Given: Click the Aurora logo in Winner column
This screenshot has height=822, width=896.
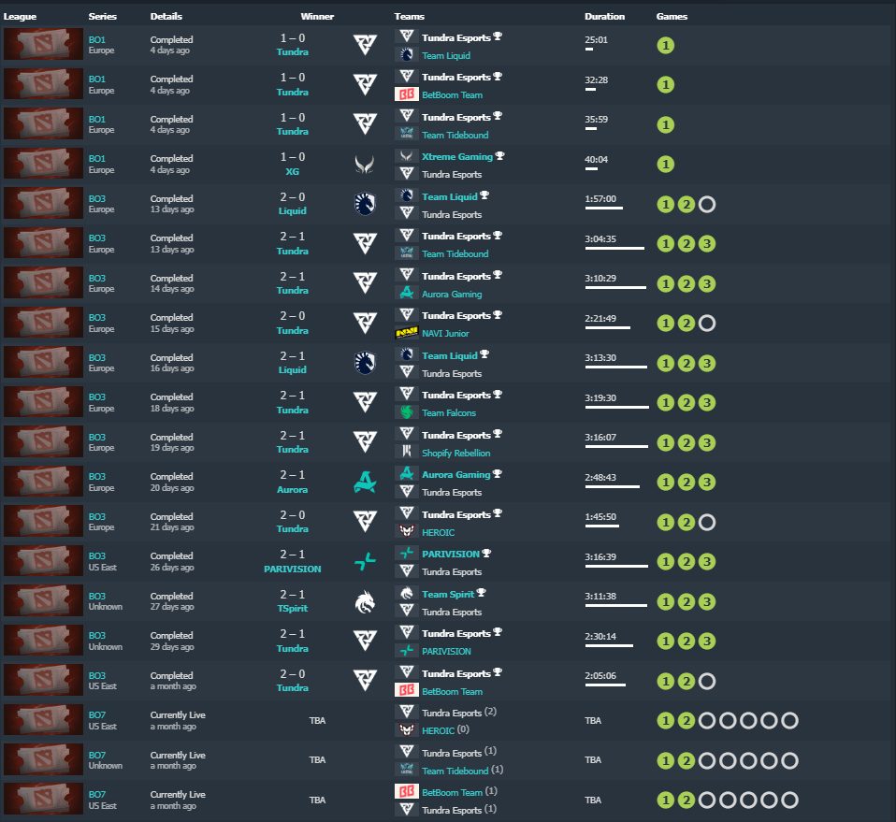Looking at the screenshot, I should 365,483.
